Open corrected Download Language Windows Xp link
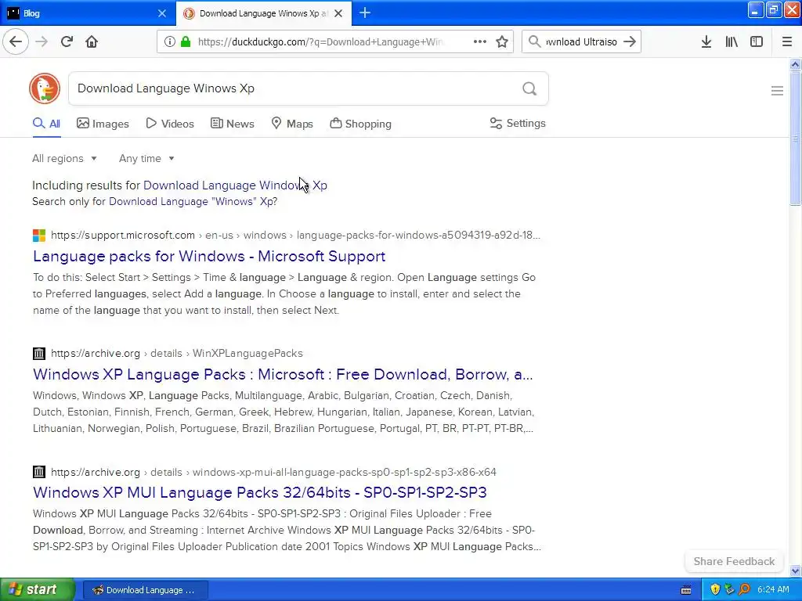Image resolution: width=802 pixels, height=601 pixels. pos(235,185)
